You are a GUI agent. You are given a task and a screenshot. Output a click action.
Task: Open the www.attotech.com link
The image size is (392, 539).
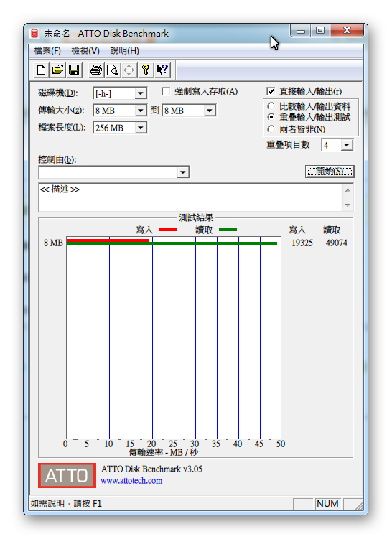pos(131,481)
